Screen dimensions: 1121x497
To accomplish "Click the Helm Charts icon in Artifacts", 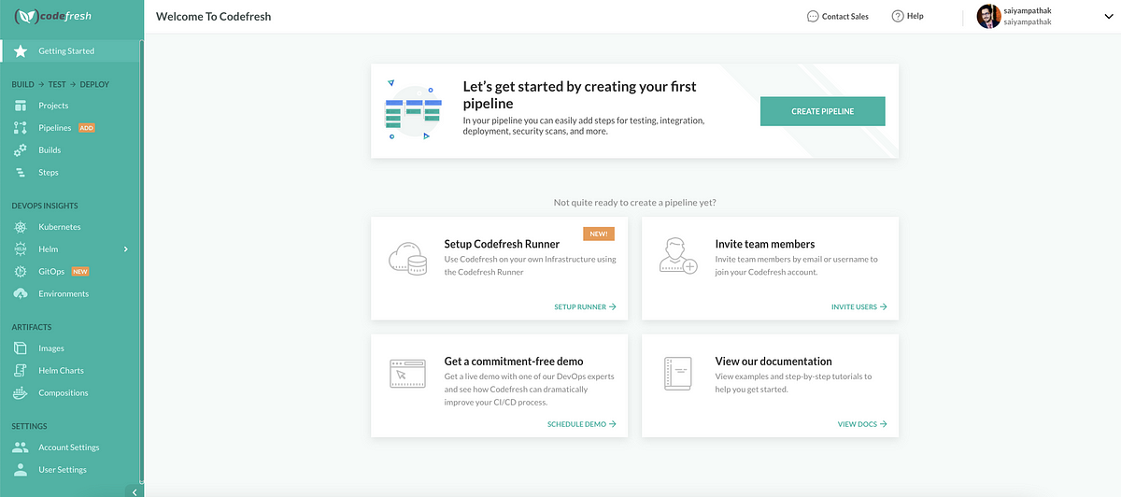I will pos(21,371).
